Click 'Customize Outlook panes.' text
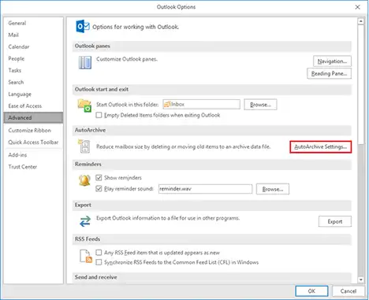Viewport: 369px width, 300px height. pyautogui.click(x=127, y=59)
